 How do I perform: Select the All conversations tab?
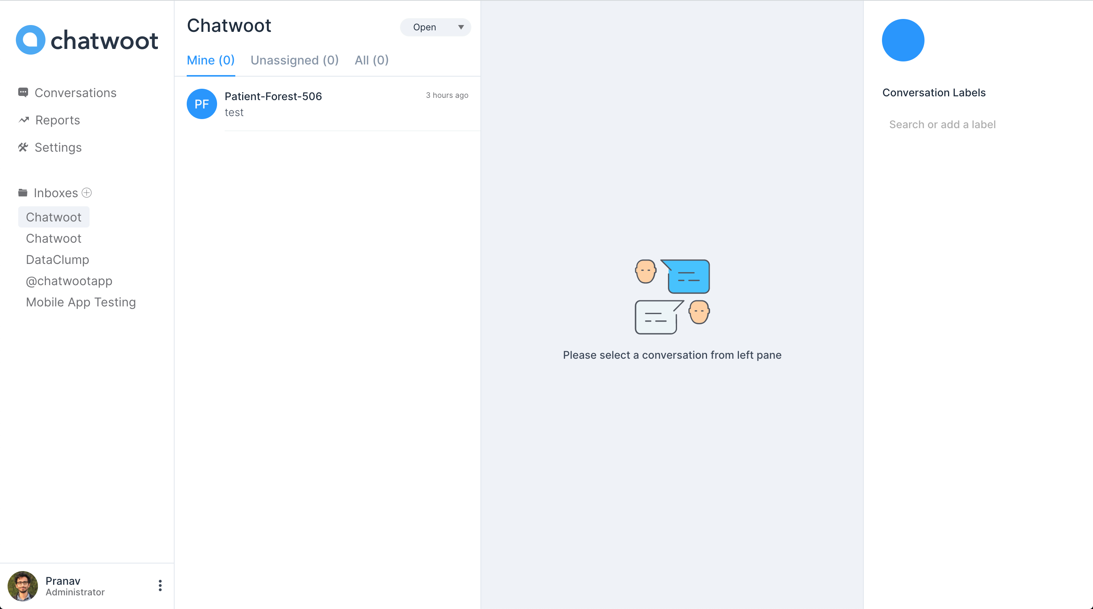click(371, 60)
